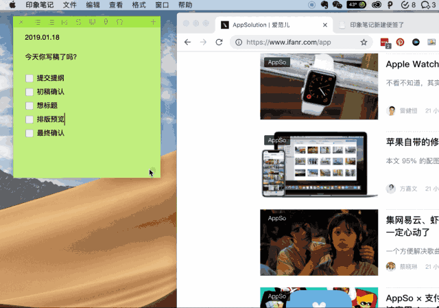Open the 苹果自带的修 article headline
This screenshot has width=439, height=308.
pos(412,142)
